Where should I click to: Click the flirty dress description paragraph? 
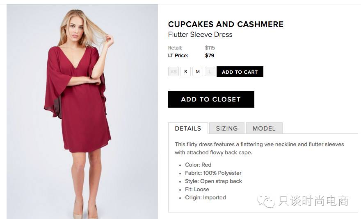pyautogui.click(x=259, y=148)
